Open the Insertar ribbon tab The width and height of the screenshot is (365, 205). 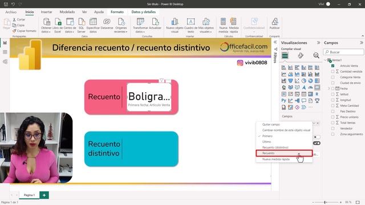[46, 12]
